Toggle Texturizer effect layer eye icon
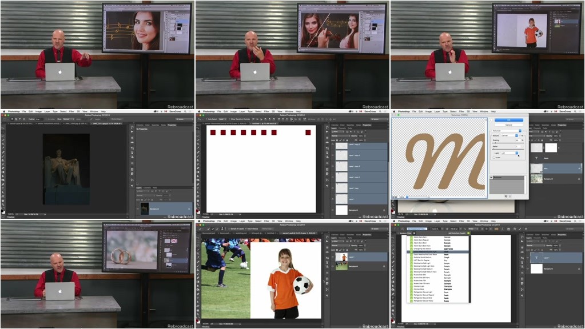The height and width of the screenshot is (329, 585). pos(491,178)
